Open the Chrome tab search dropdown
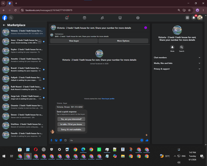Screen dimensions: 207x166 click(3, 3)
